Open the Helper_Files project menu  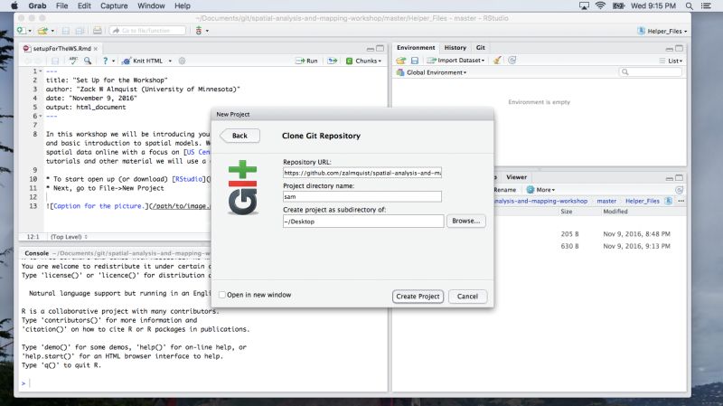point(662,31)
